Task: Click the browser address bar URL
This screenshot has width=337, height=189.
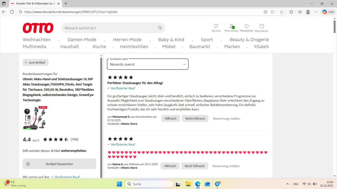Action: pos(71,12)
